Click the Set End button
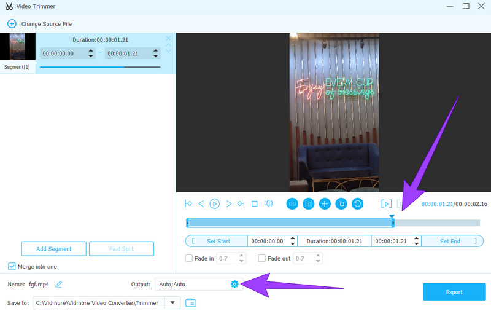Viewport: 491px width, 311px height. click(x=452, y=241)
